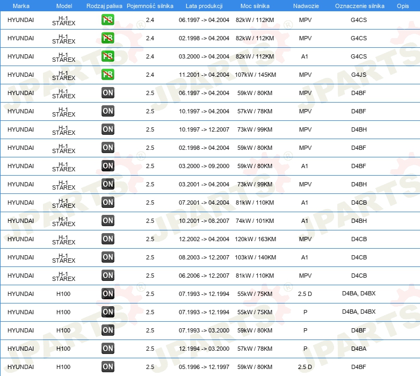Select the 11.2001 -> 04.2004 production years cell
Screen dimensions: 420x376
click(204, 75)
